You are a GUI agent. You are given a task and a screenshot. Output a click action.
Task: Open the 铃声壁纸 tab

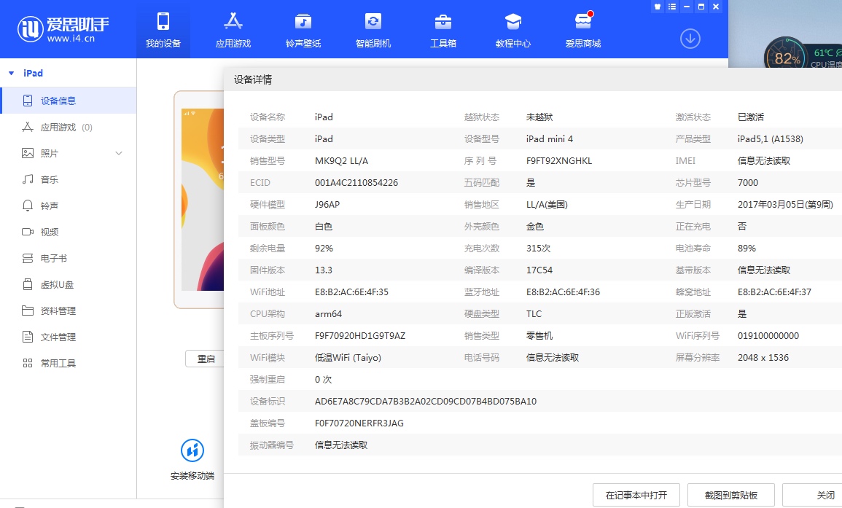(x=303, y=31)
